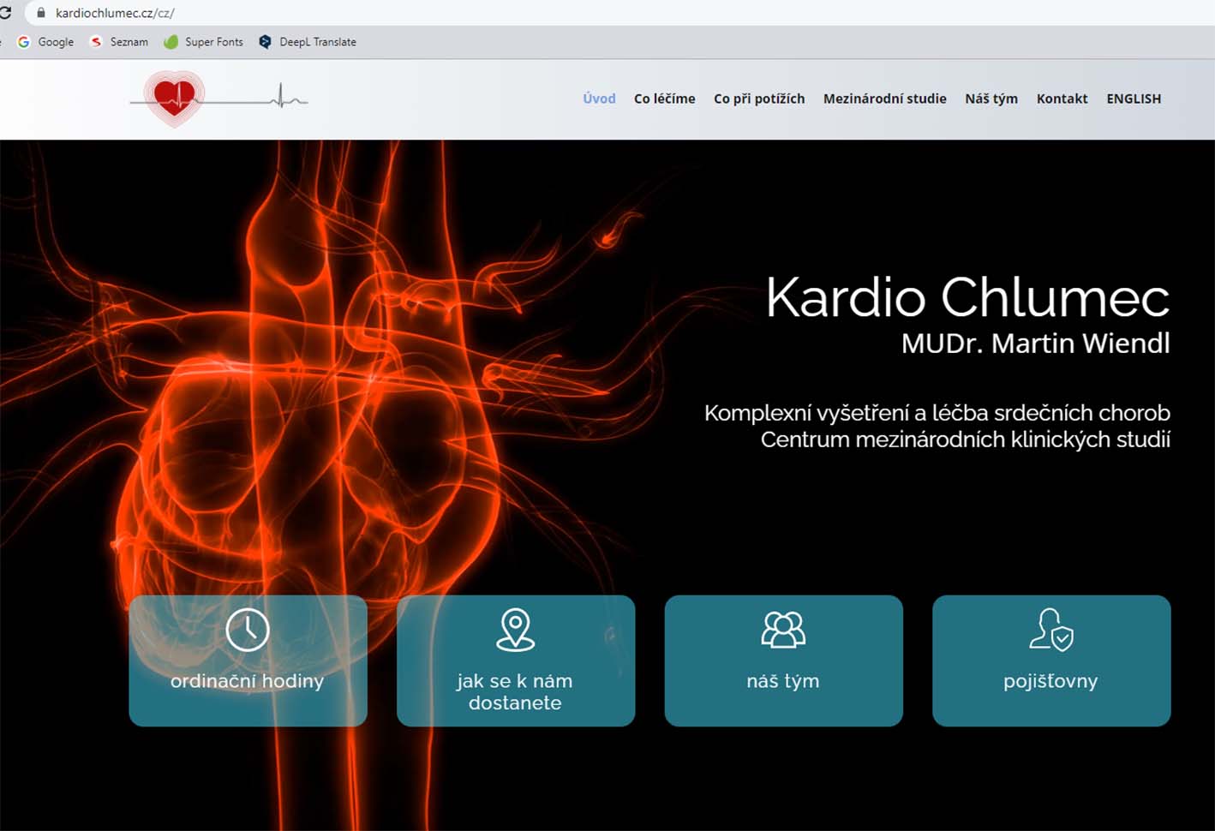Open the DeepL Translate bookmark
1215x831 pixels.
click(x=307, y=42)
